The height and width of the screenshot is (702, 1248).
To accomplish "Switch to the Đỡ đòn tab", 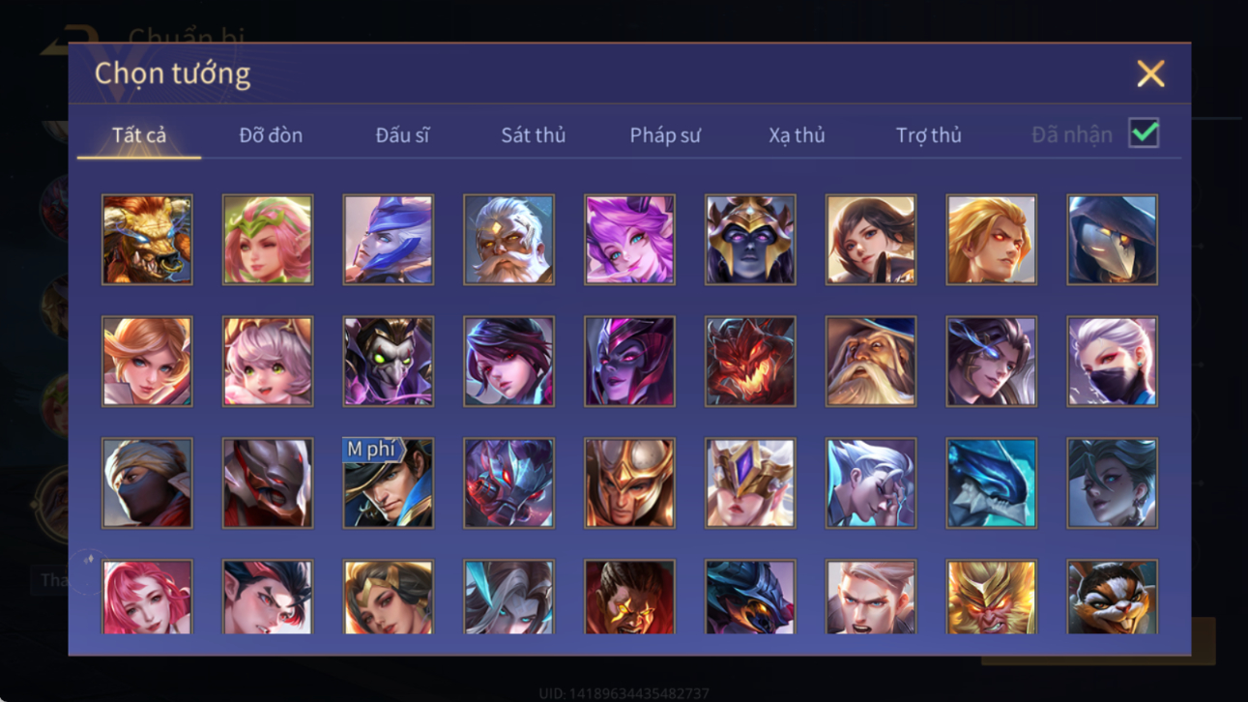I will (271, 135).
